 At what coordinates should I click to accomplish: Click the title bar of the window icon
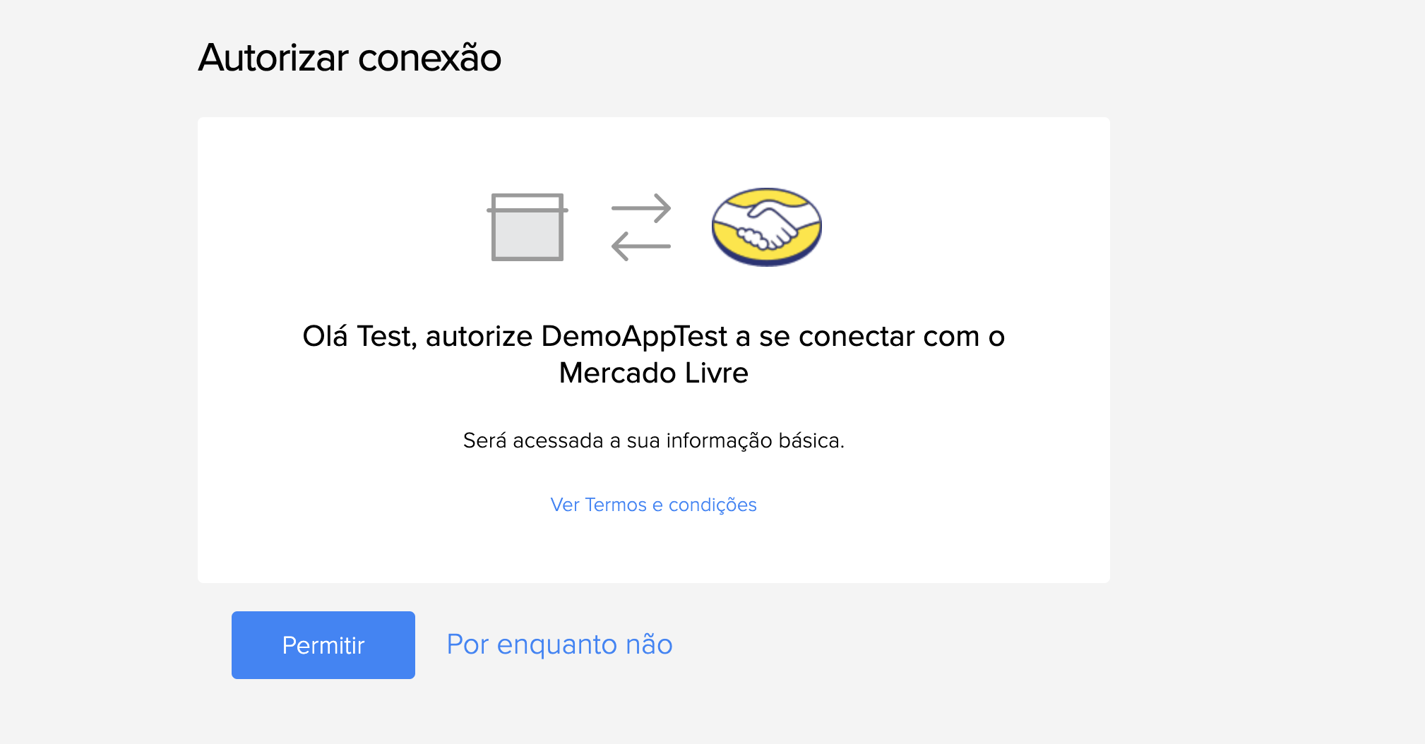527,203
